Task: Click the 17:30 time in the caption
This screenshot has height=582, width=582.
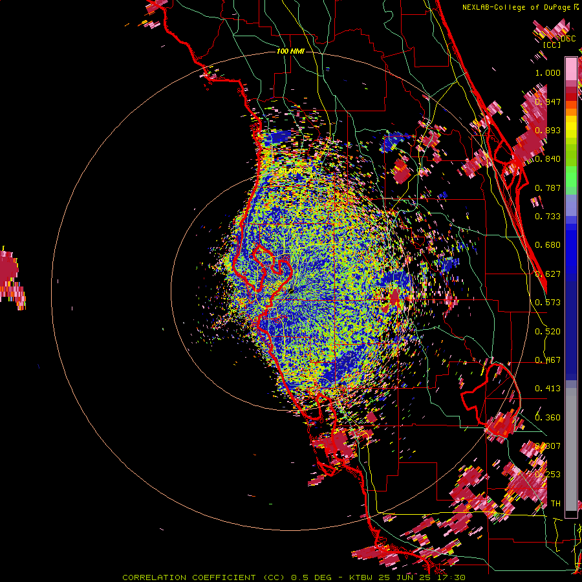Action: pyautogui.click(x=451, y=577)
